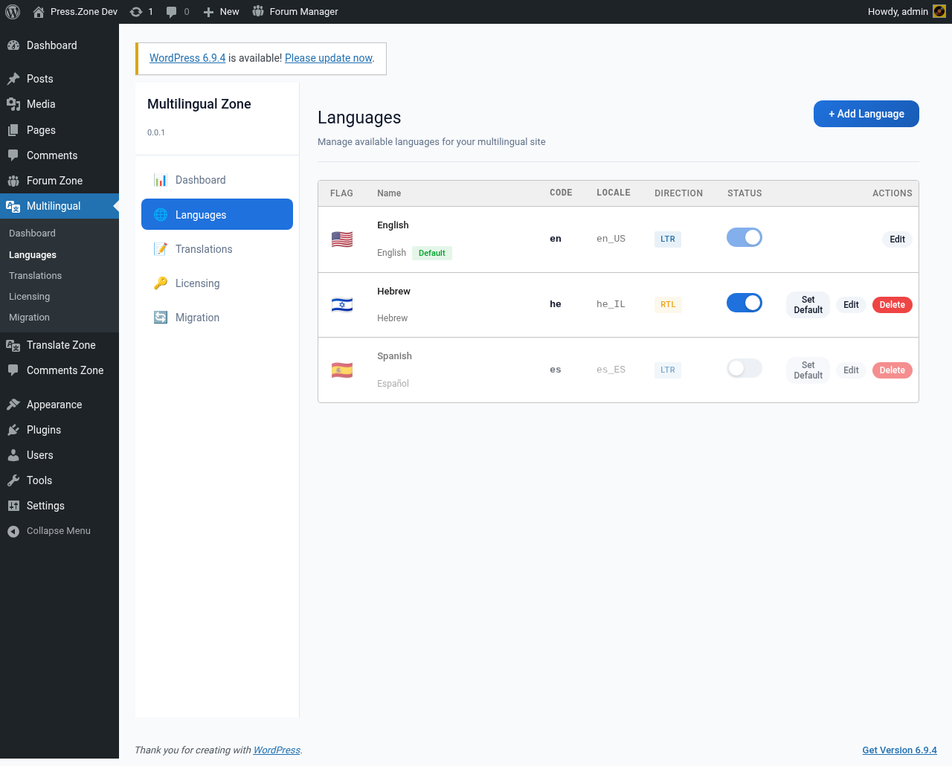Click the Dashboard gauge icon in sidebar
The width and height of the screenshot is (952, 766).
tap(13, 45)
